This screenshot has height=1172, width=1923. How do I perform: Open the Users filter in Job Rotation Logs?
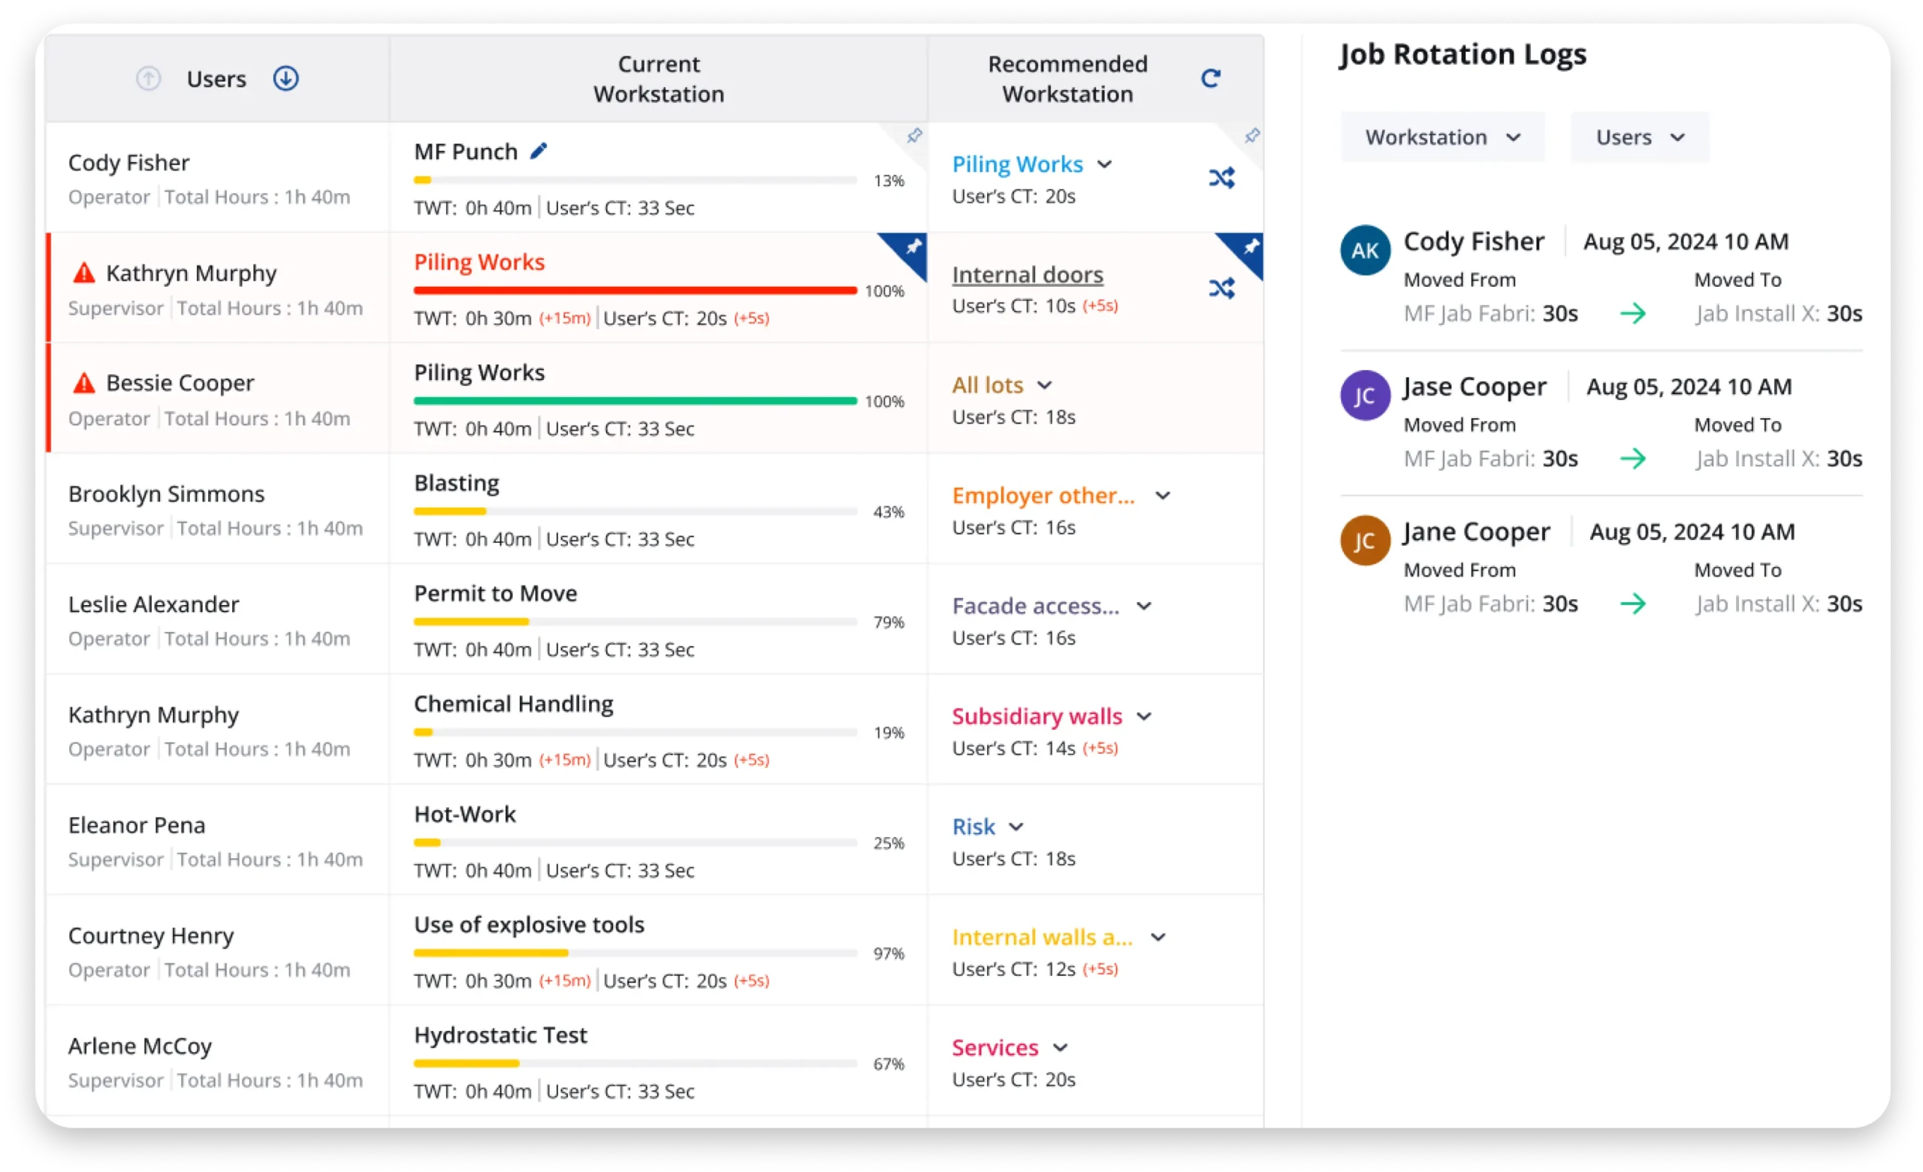click(x=1639, y=137)
